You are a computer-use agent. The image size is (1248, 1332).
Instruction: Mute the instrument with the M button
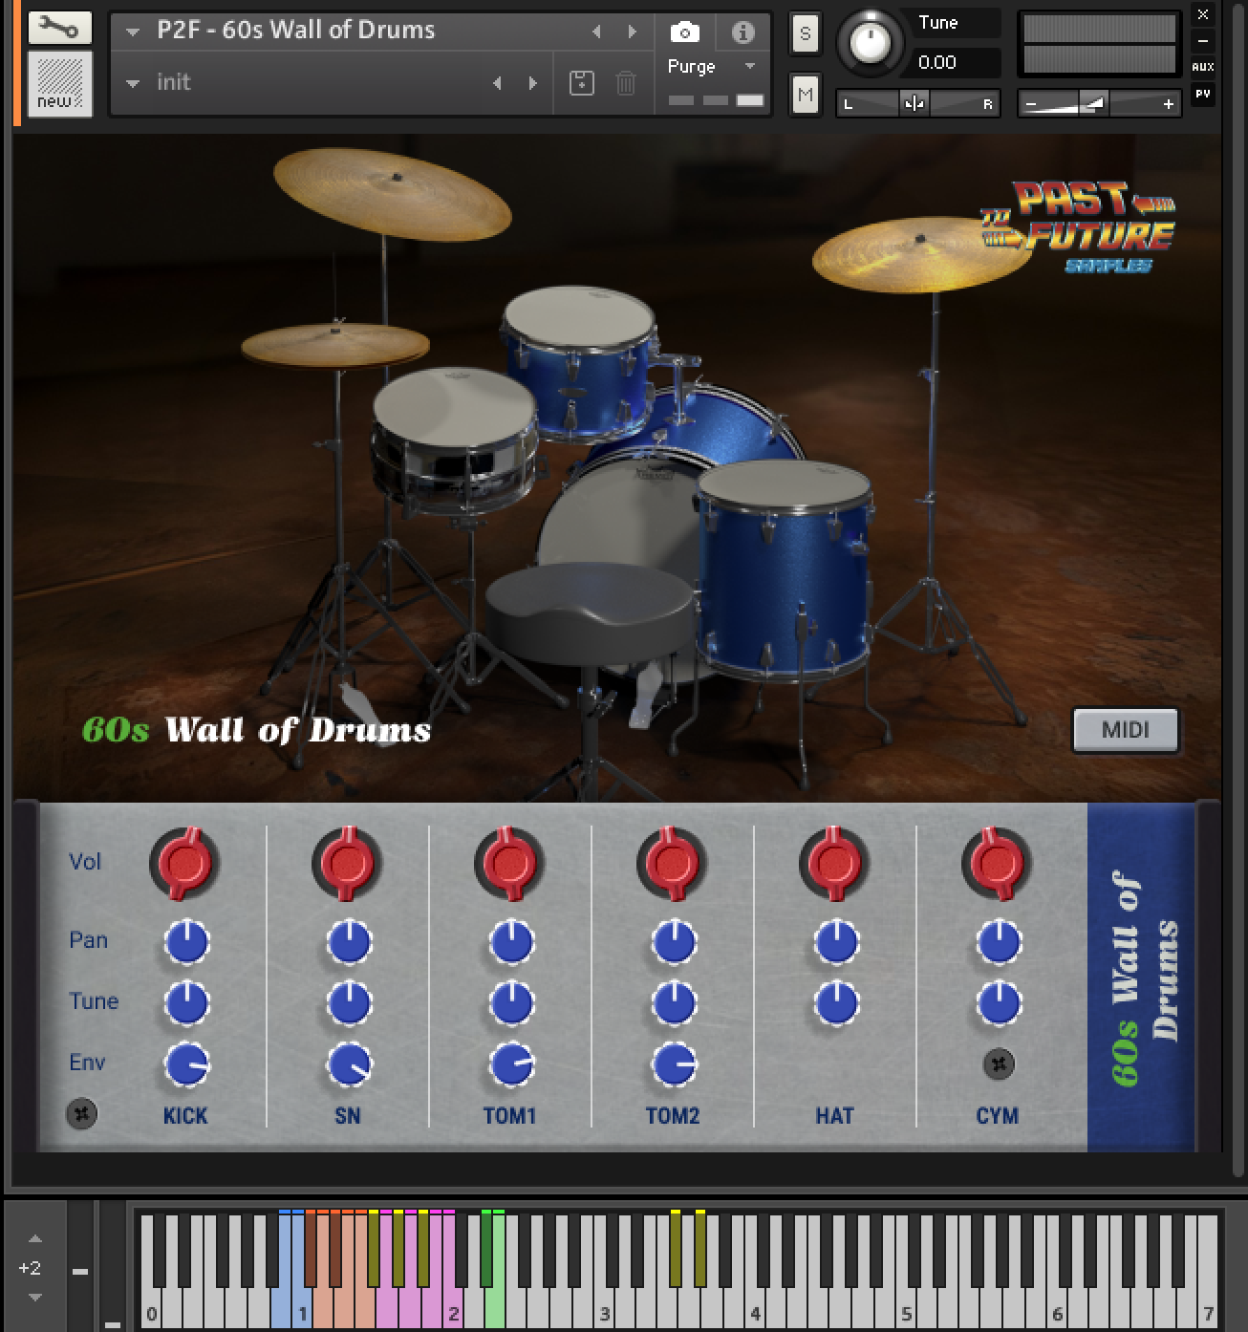[805, 94]
